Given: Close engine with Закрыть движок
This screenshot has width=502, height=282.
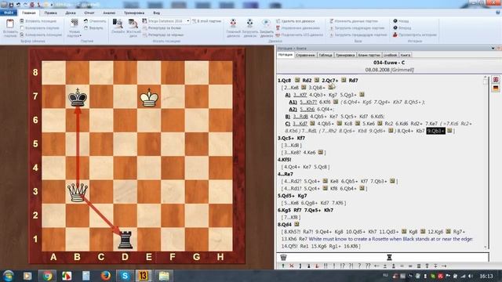Looking at the screenshot, I should [x=267, y=28].
